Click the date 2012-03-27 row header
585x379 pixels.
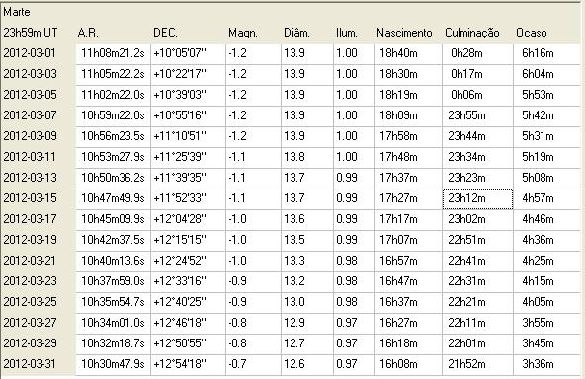pyautogui.click(x=31, y=323)
